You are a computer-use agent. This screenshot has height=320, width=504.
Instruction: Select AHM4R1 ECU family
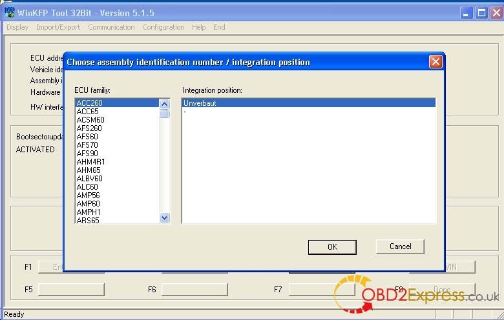tap(90, 162)
